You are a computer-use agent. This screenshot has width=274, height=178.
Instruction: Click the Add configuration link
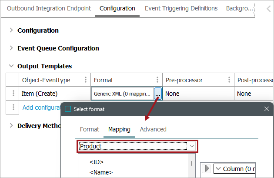coord(41,107)
